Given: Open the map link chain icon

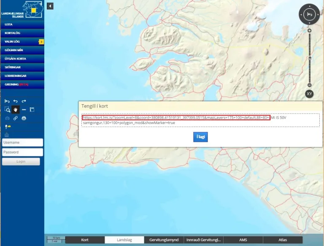Looking at the screenshot, I should 16,118.
